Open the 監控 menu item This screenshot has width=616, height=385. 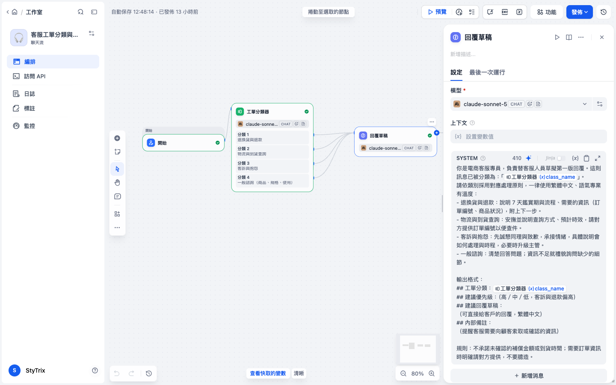point(53,126)
